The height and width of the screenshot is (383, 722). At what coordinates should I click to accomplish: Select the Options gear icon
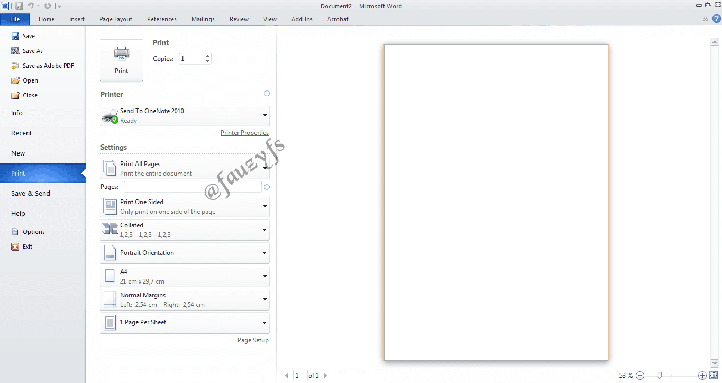tap(15, 231)
